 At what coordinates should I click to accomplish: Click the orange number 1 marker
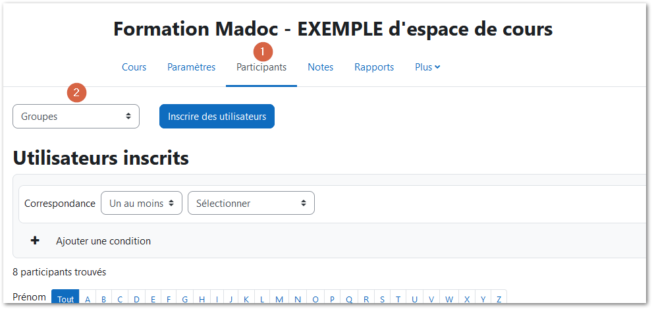pos(262,51)
